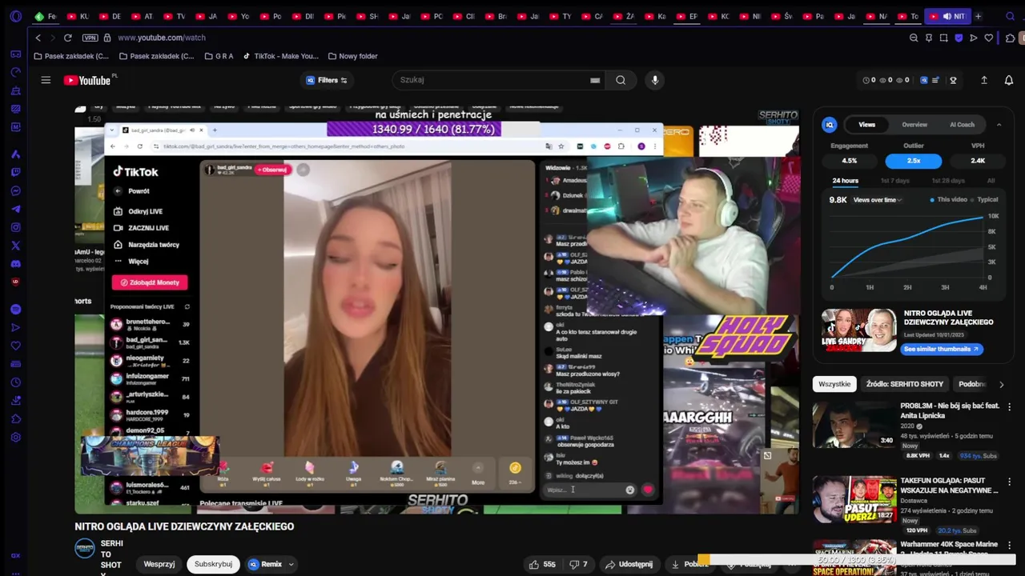This screenshot has width=1025, height=576.
Task: Open the Warhammer 40K Space Marine video title
Action: pyautogui.click(x=950, y=550)
